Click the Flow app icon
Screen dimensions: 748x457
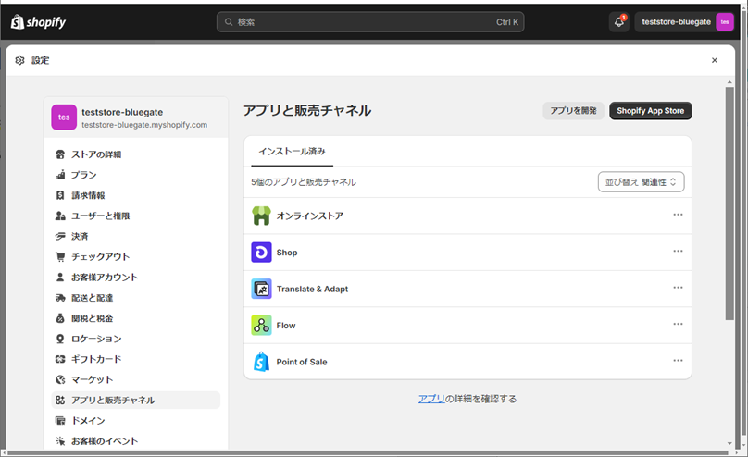[x=261, y=326]
